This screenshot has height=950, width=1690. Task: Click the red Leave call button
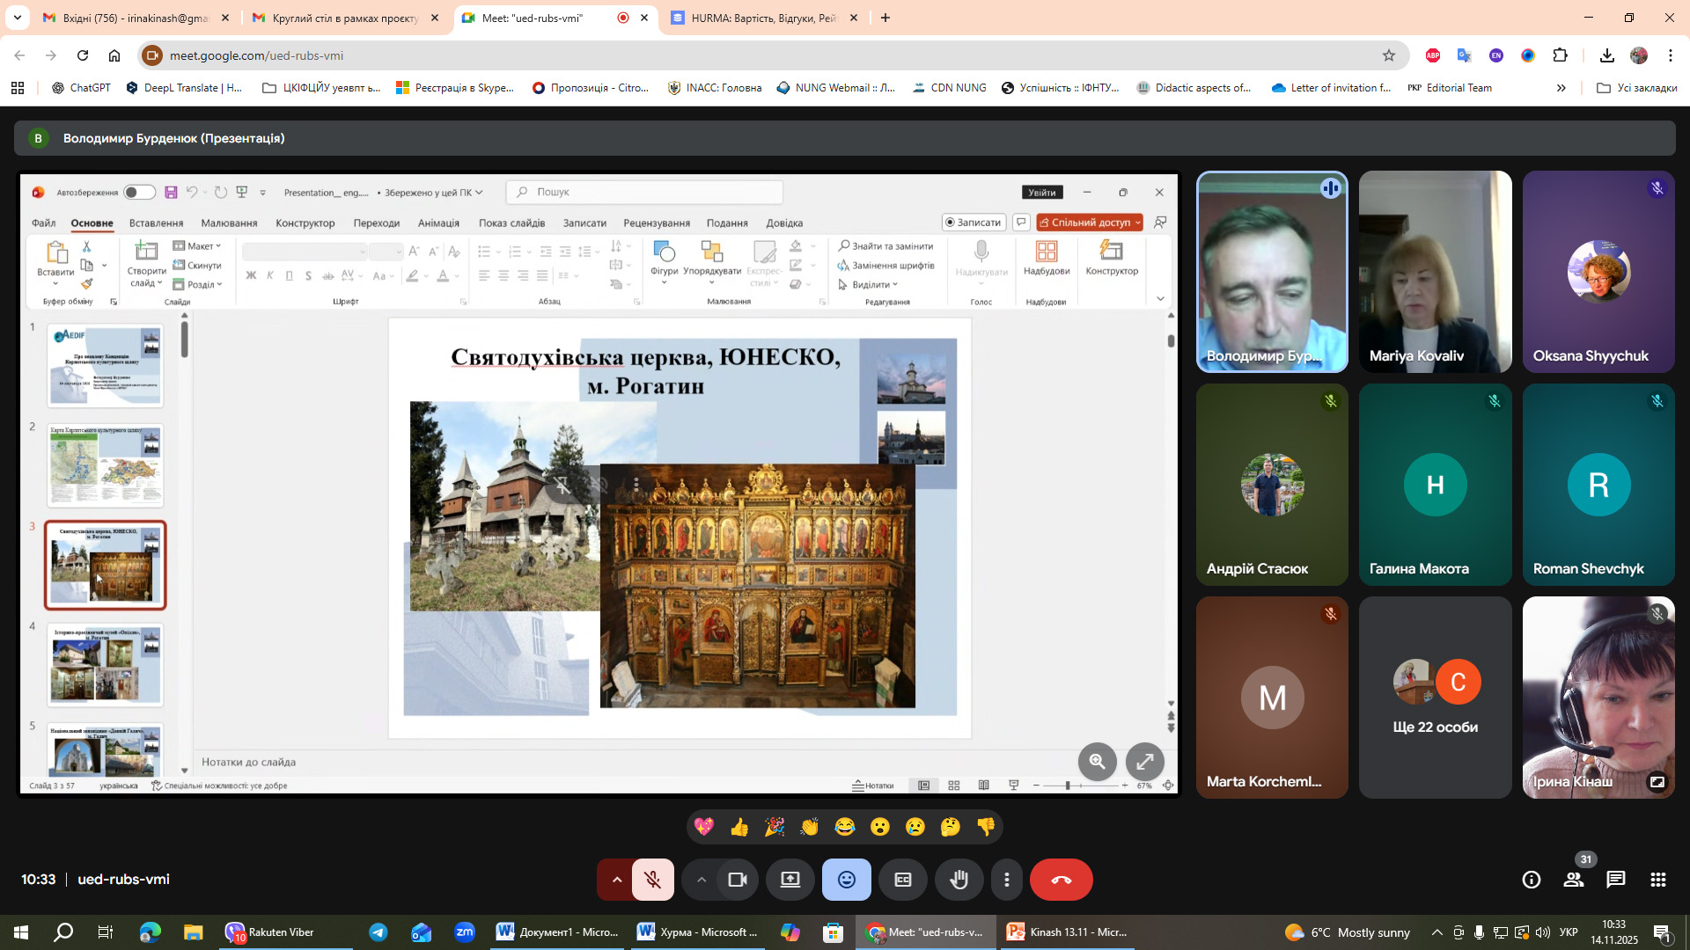tap(1061, 880)
